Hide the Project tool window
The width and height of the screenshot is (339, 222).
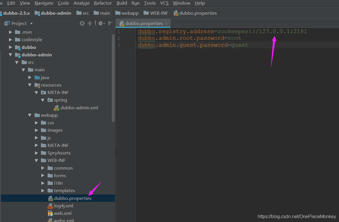click(x=110, y=23)
